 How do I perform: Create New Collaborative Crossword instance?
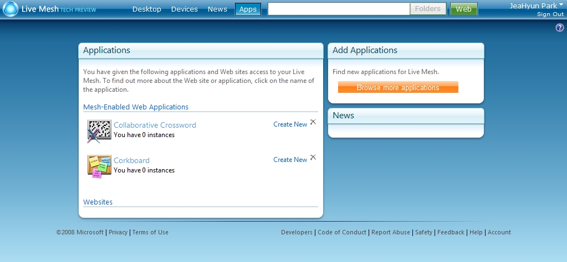(x=290, y=124)
